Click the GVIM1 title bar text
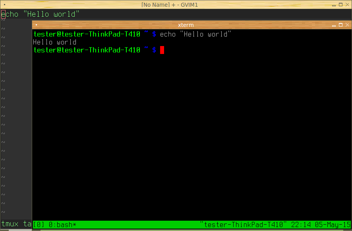This screenshot has height=231, width=352. coord(170,5)
